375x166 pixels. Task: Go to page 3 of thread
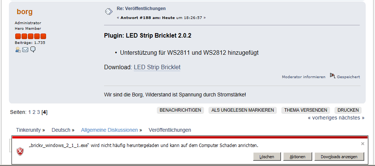coord(38,112)
